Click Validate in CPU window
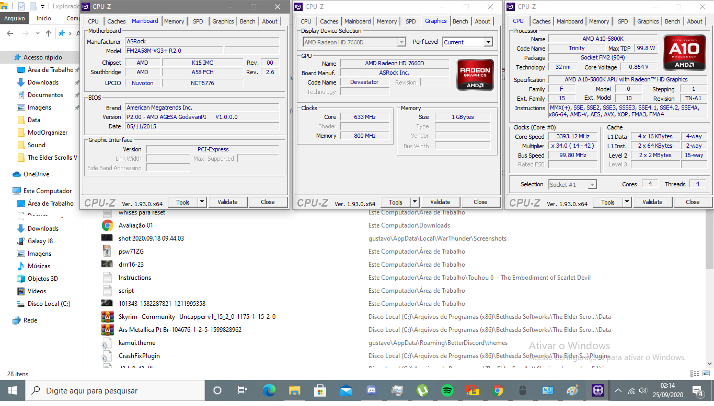Screen dimensions: 714x406 (652, 202)
